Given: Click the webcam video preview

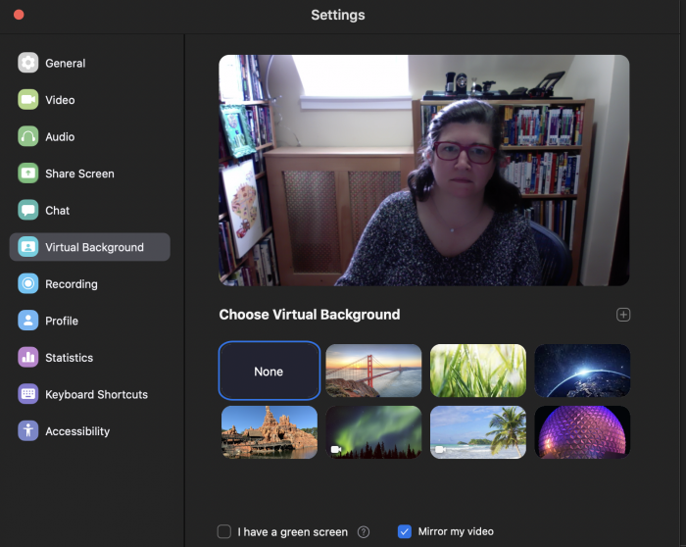Looking at the screenshot, I should (x=424, y=171).
